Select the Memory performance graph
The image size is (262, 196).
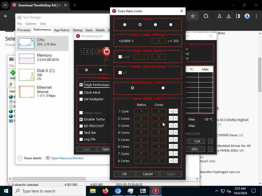[42, 58]
